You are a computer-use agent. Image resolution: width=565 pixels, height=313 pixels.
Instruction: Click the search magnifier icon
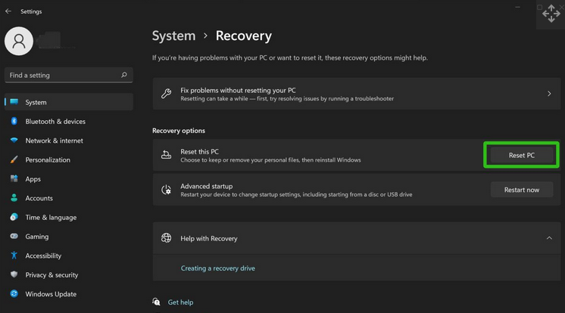tap(124, 75)
